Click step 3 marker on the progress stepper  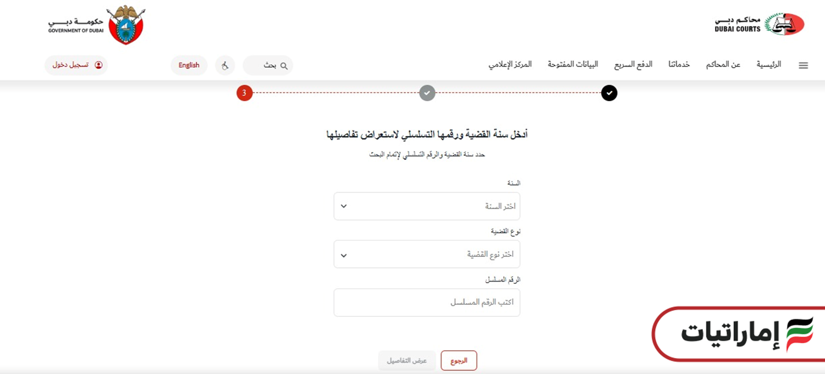(244, 93)
